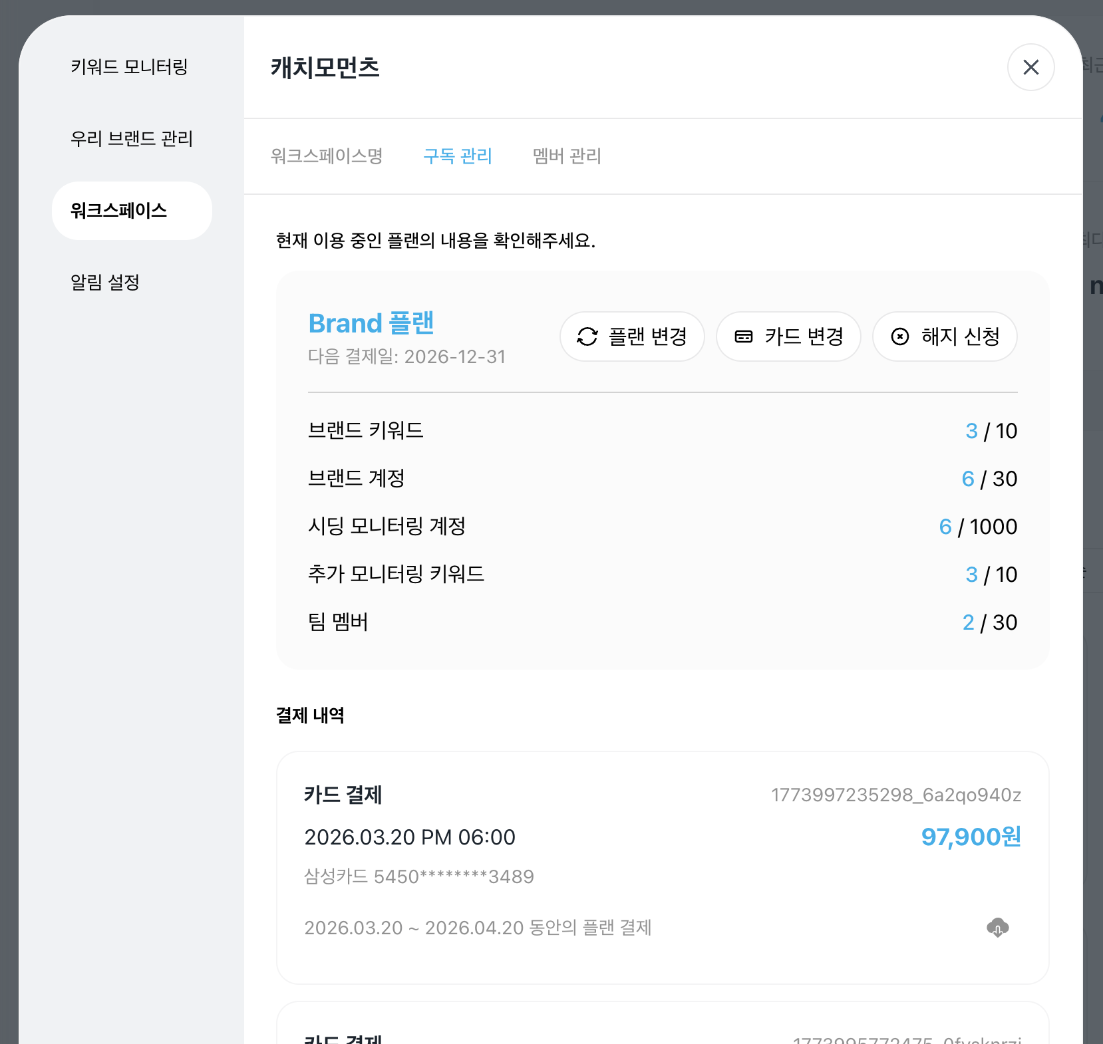Select 키워드 모니터링 in the sidebar
Image resolution: width=1103 pixels, height=1044 pixels.
(129, 67)
